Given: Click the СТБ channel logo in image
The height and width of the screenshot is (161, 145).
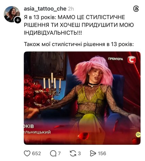Looking at the screenshot, I should pos(132,60).
